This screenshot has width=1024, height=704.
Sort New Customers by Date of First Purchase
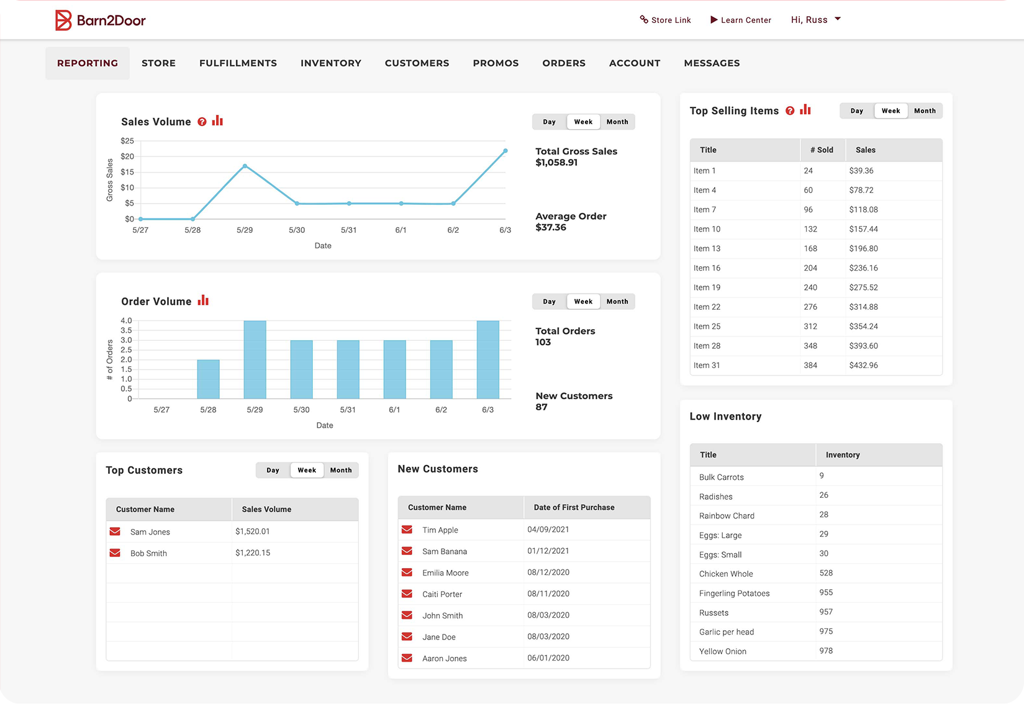587,507
